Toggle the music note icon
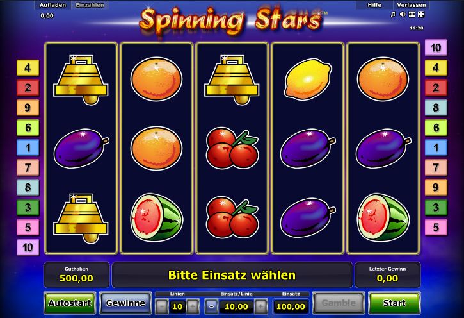The height and width of the screenshot is (318, 464). [393, 14]
